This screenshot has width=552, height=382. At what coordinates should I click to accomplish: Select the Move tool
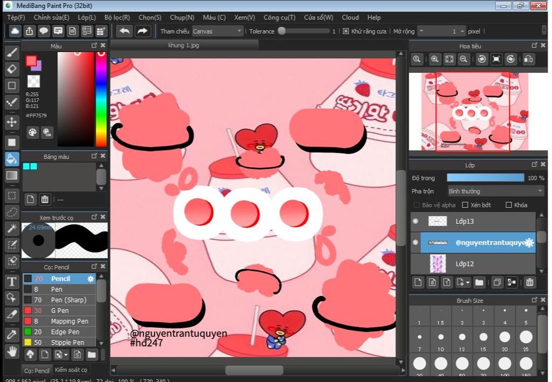(12, 122)
